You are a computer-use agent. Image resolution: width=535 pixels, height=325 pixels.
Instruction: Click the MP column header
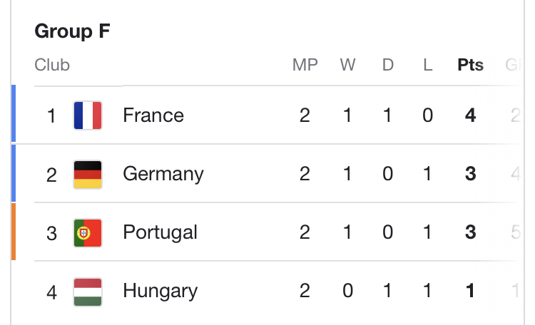click(305, 65)
